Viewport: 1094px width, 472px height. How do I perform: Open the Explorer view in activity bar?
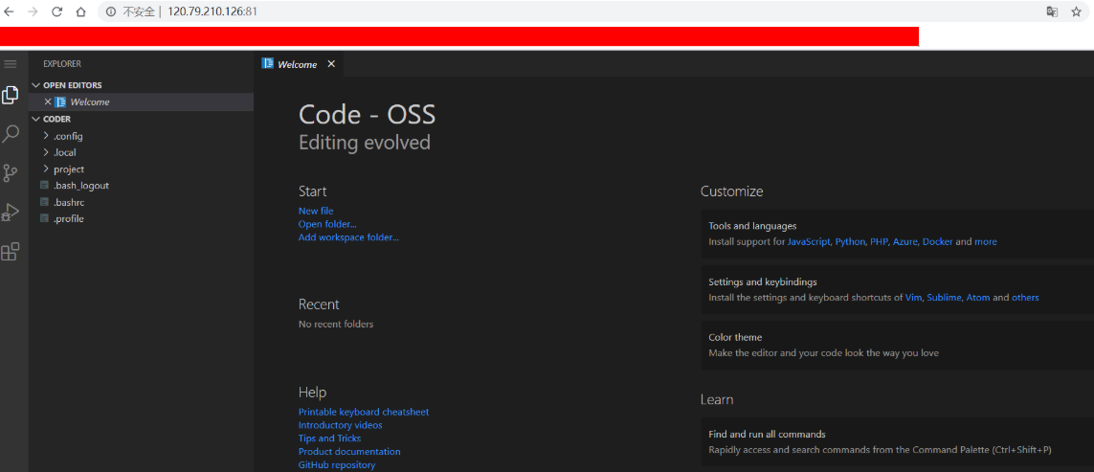11,95
